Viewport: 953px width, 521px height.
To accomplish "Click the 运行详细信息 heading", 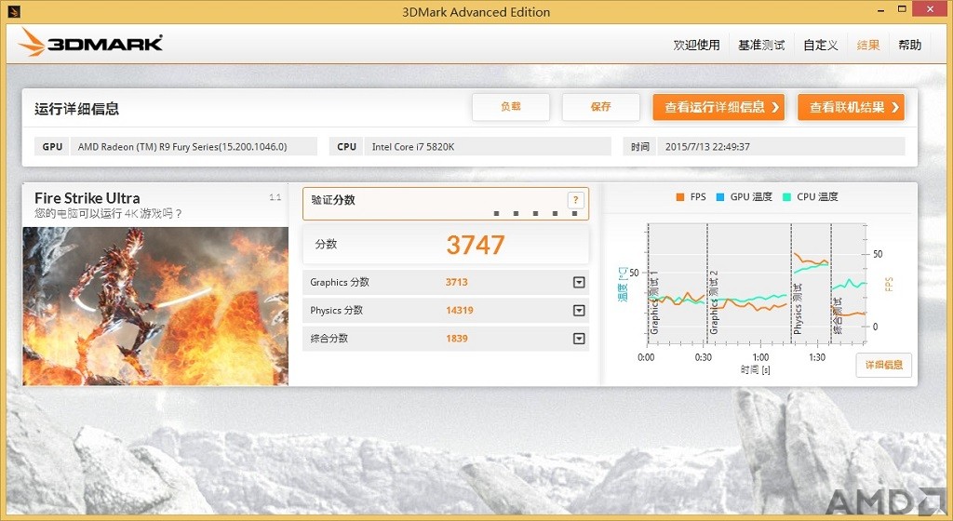I will click(x=76, y=109).
